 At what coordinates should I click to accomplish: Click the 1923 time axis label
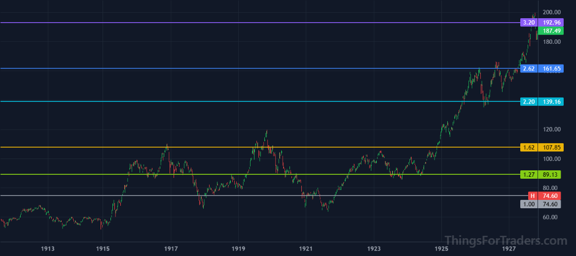(374, 249)
